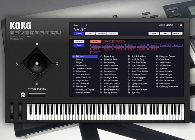Select the ROM 4 bank

coord(96,45)
